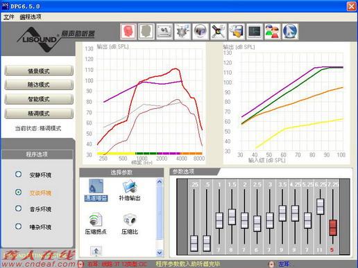Select the 音乐环境 program option
The width and height of the screenshot is (358, 268).
coord(18,208)
